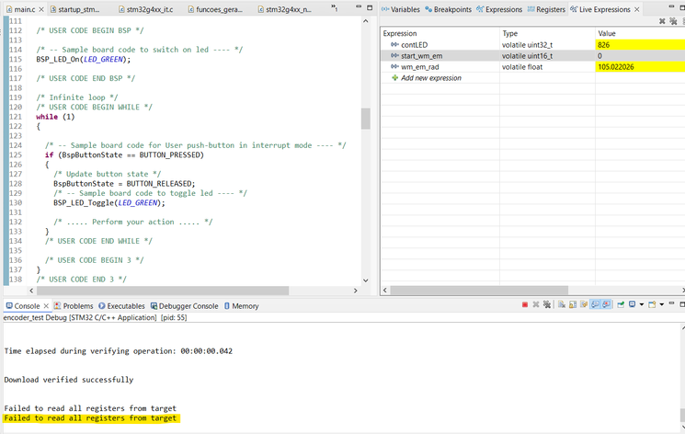This screenshot has width=685, height=434.
Task: Open the stm32g4xx_it.c editor tab
Action: pyautogui.click(x=145, y=9)
